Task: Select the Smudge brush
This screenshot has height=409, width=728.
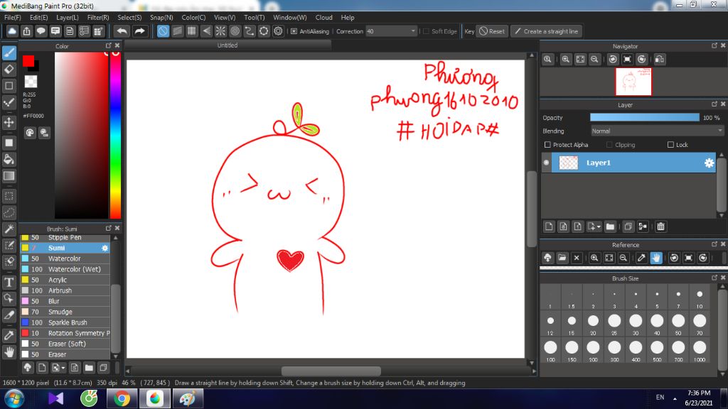Action: click(65, 312)
